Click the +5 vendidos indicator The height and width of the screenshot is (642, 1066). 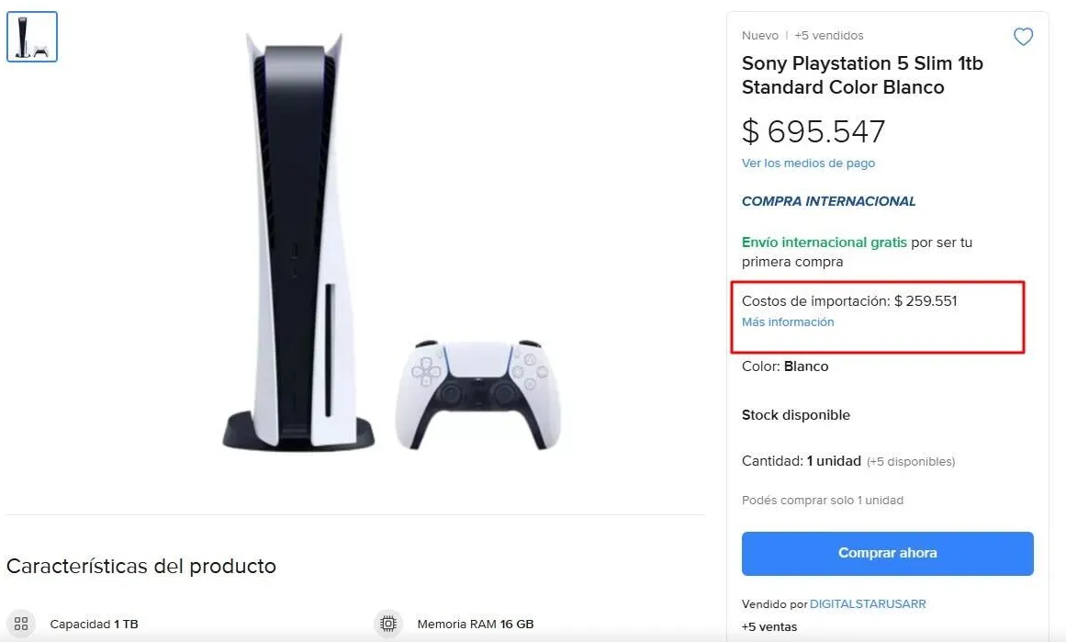[829, 35]
